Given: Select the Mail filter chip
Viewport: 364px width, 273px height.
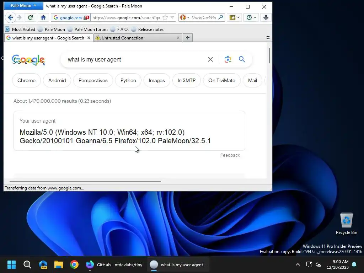Looking at the screenshot, I should (252, 80).
